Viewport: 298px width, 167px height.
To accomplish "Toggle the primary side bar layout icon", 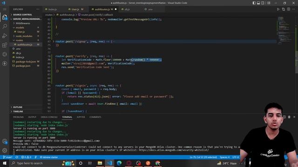I will [x=254, y=3].
